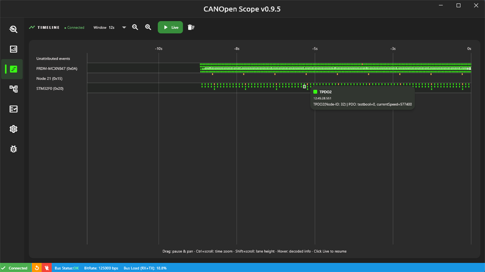This screenshot has height=272, width=485.
Task: Click the Bus Status OK indicator
Action: (67, 268)
